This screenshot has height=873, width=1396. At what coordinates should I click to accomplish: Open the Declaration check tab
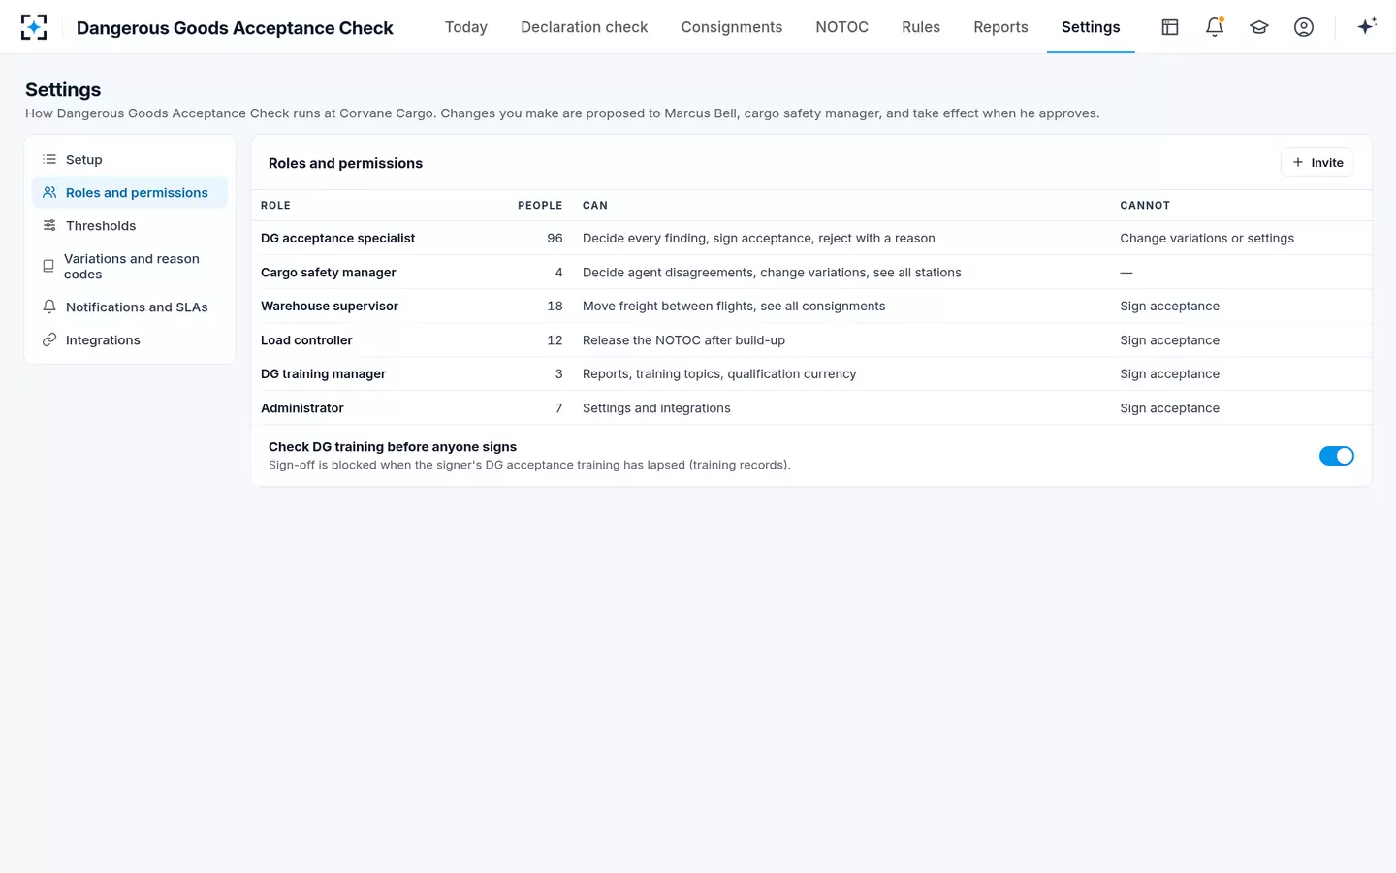coord(584,27)
